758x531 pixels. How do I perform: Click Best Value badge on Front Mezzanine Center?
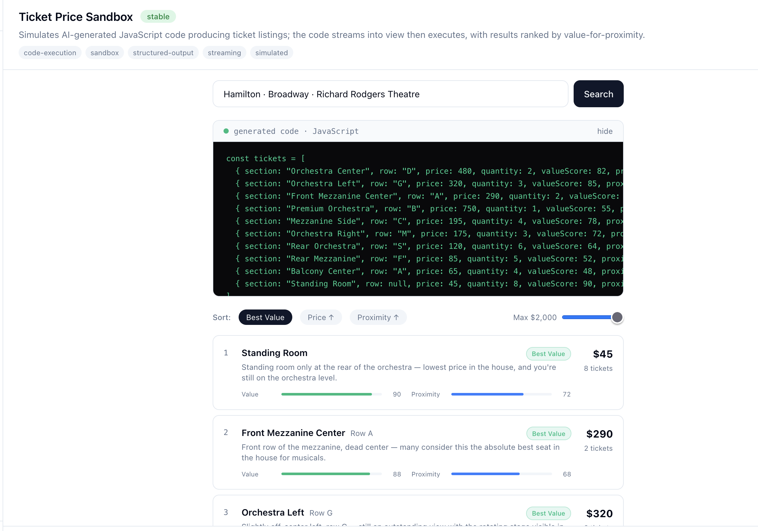coord(548,434)
